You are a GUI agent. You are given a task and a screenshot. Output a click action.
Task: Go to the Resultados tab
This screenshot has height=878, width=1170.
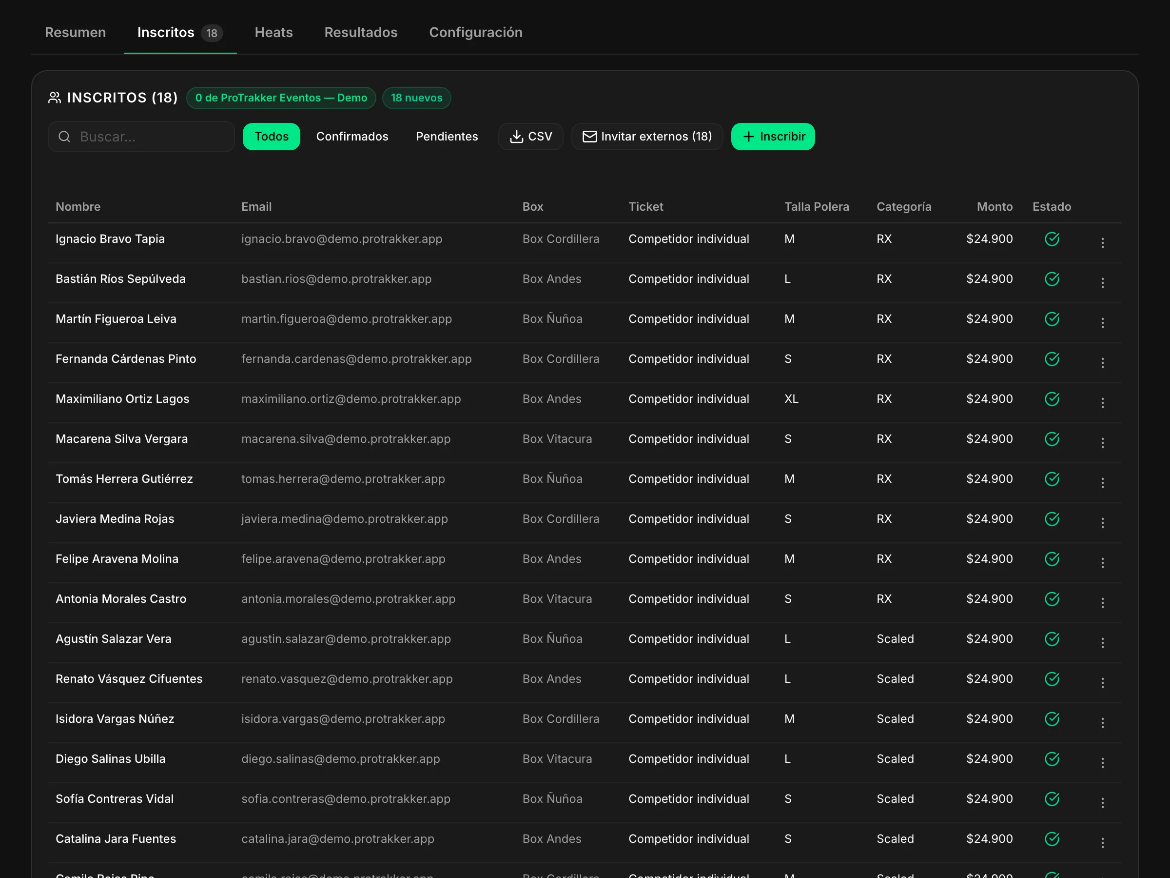point(361,32)
